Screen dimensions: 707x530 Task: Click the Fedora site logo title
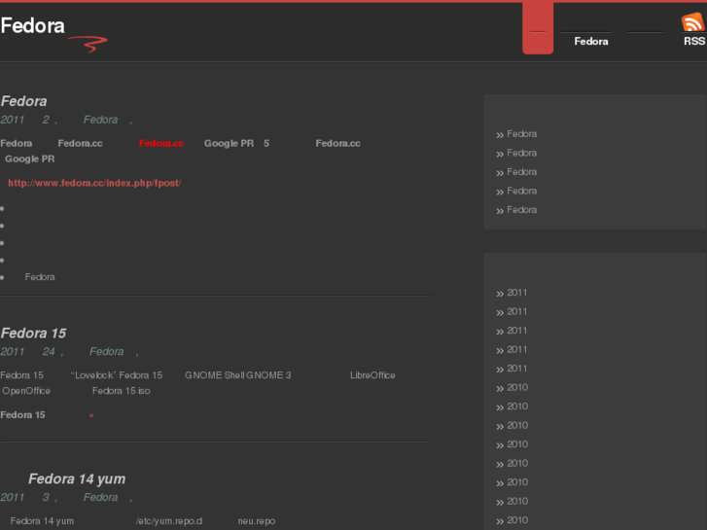point(32,25)
